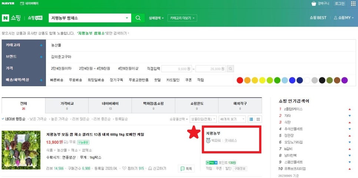This screenshot has height=178, width=358.
Task: Expand 브랜드 filter plus
Action: click(41, 57)
